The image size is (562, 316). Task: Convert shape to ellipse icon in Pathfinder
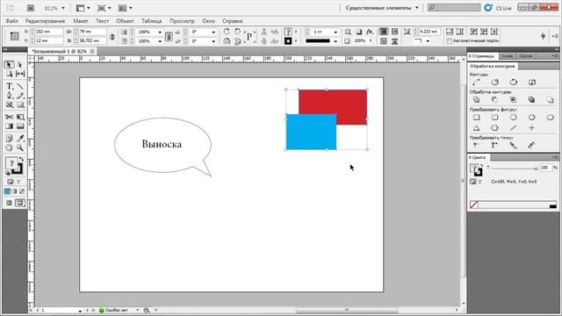point(551,117)
